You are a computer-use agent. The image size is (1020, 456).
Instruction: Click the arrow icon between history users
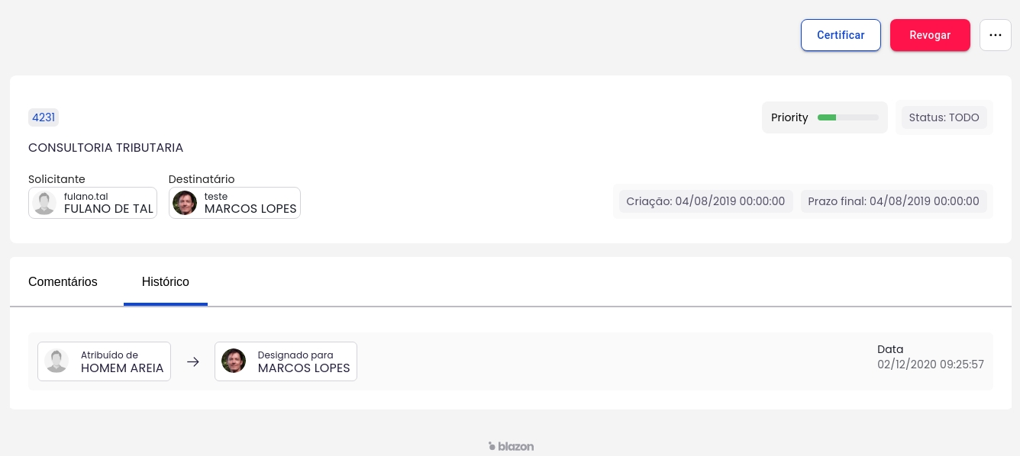193,362
